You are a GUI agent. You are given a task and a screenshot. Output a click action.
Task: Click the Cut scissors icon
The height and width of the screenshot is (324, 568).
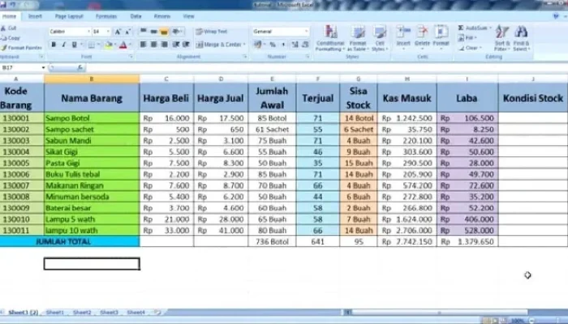pos(3,28)
